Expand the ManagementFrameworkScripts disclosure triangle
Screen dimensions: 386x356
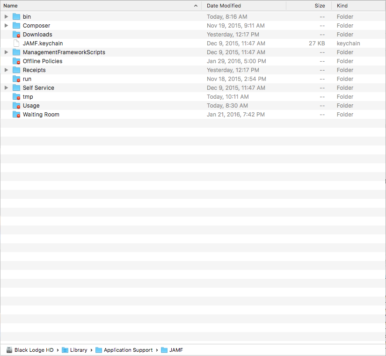click(7, 52)
